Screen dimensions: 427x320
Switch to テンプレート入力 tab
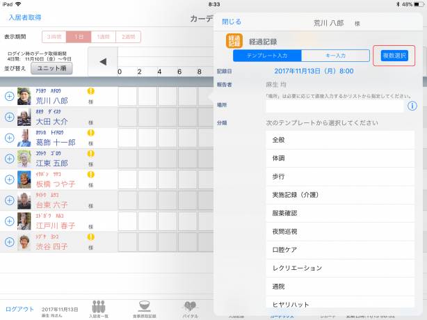tap(267, 56)
